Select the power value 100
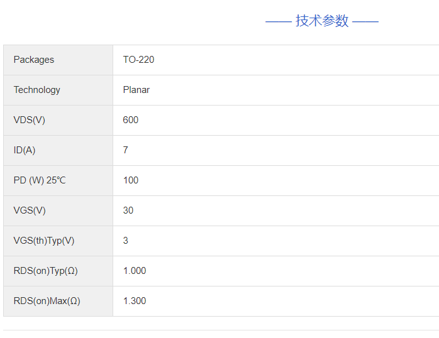Viewport: 439px width, 338px height. [x=131, y=180]
